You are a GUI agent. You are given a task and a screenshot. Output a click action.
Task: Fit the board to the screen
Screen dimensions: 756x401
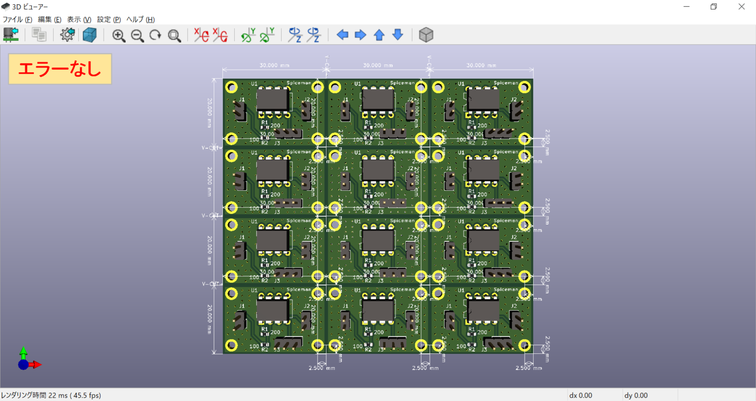tap(174, 35)
